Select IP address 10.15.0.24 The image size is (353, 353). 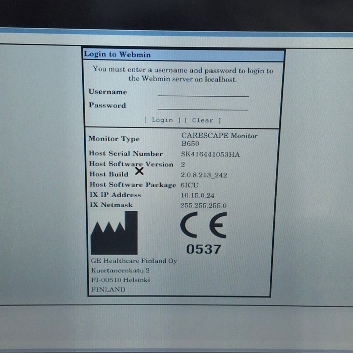point(198,195)
